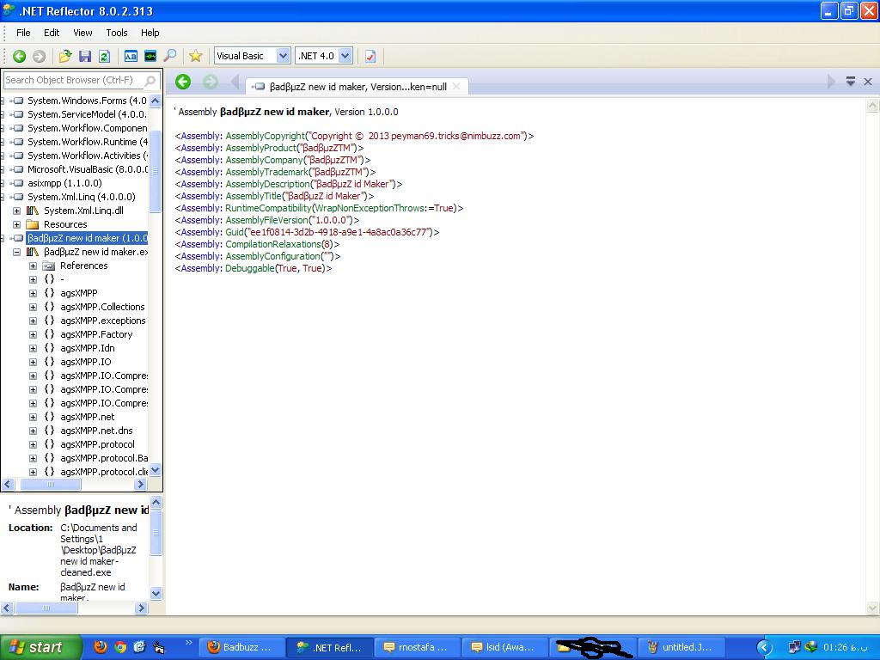Click the search magnifier in Object Browser box
This screenshot has height=660, width=880.
pyautogui.click(x=150, y=81)
